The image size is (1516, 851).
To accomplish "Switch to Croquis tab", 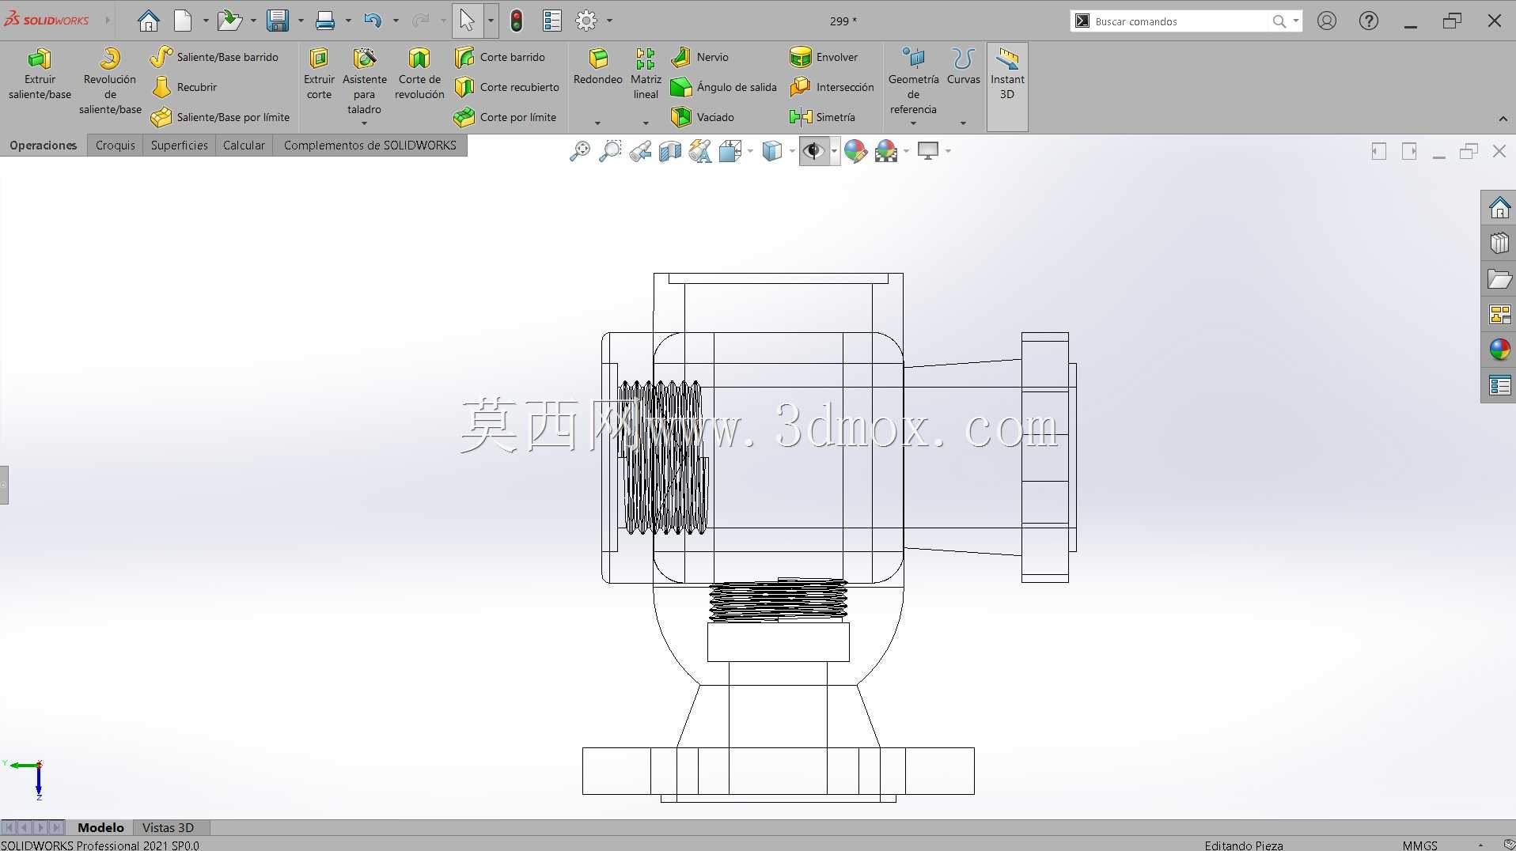I will click(x=116, y=146).
